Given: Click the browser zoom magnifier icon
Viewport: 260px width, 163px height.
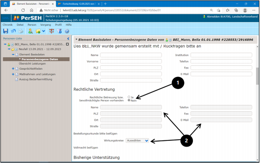Looking at the screenshot, I should tap(211, 10).
